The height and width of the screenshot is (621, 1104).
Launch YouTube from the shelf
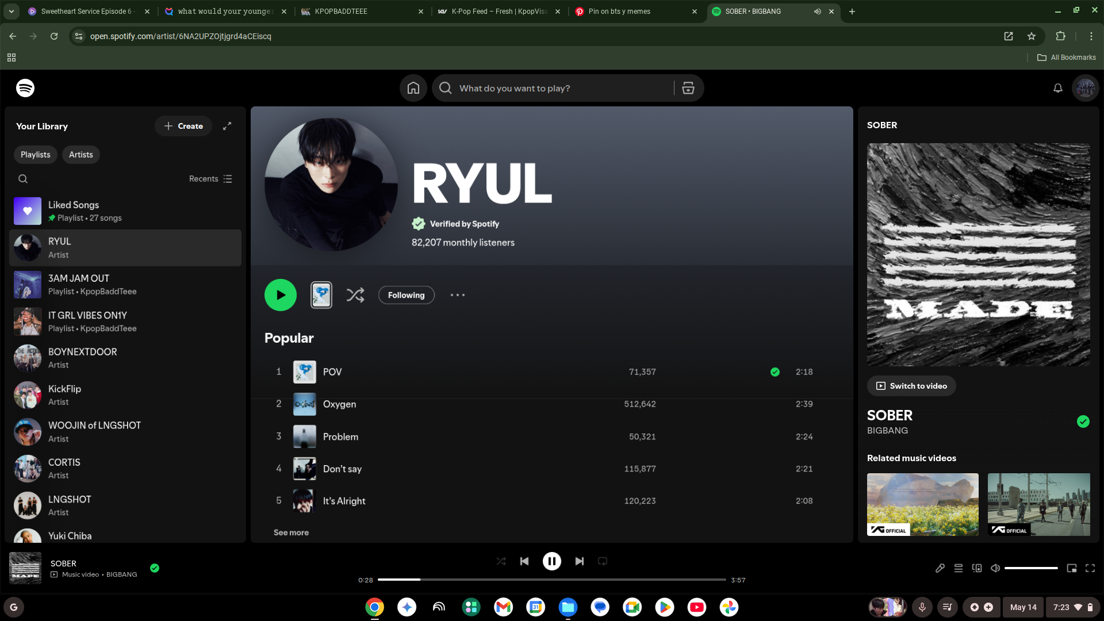tap(697, 607)
